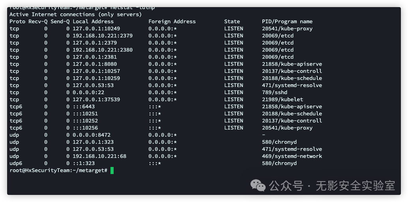Click local address 192.168.10.221:2380
The image size is (408, 202).
(x=103, y=50)
